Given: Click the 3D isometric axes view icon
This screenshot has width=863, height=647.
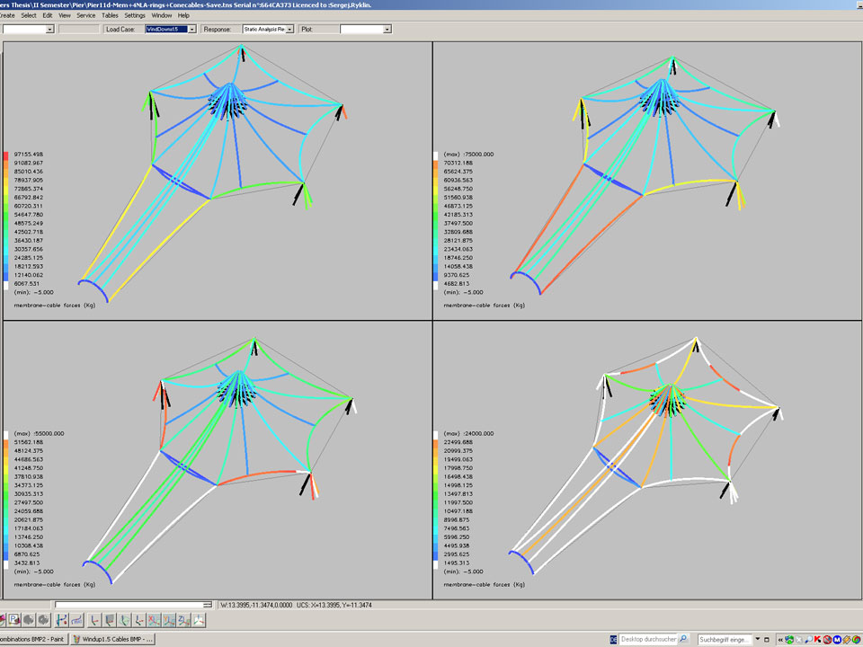Looking at the screenshot, I should pyautogui.click(x=200, y=620).
